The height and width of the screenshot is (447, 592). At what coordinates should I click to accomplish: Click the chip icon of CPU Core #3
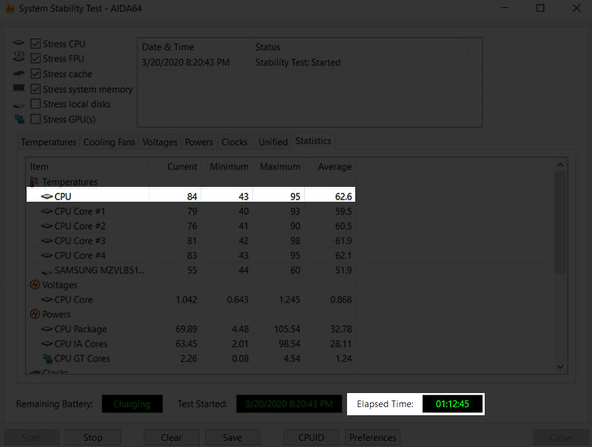point(47,240)
